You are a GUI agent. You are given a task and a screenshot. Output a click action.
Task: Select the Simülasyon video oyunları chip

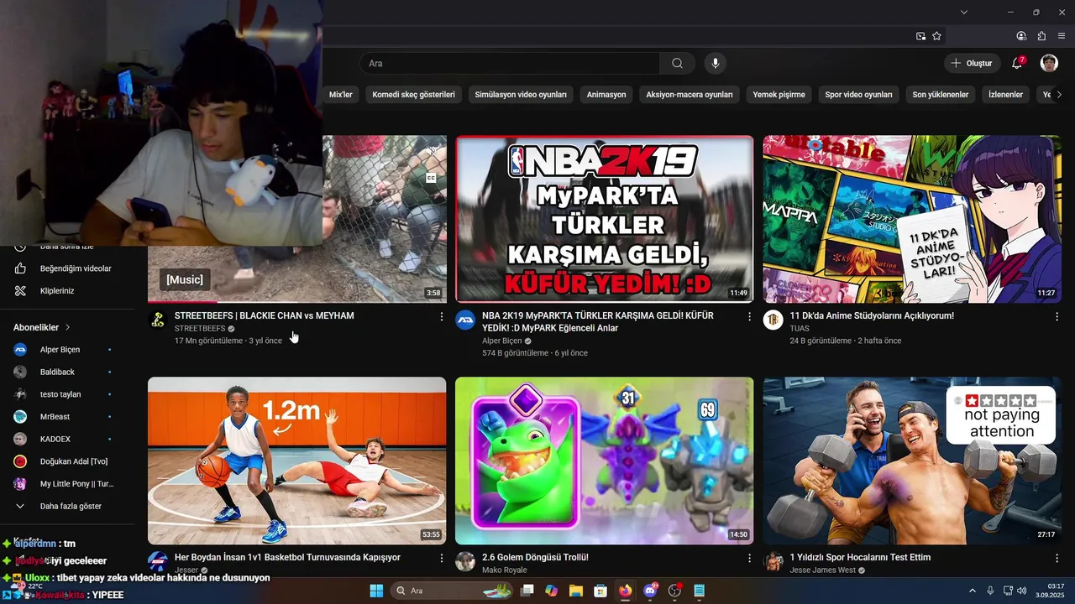521,95
